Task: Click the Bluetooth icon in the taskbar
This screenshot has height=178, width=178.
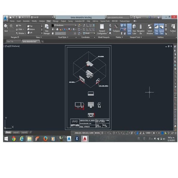Action: pos(77,139)
